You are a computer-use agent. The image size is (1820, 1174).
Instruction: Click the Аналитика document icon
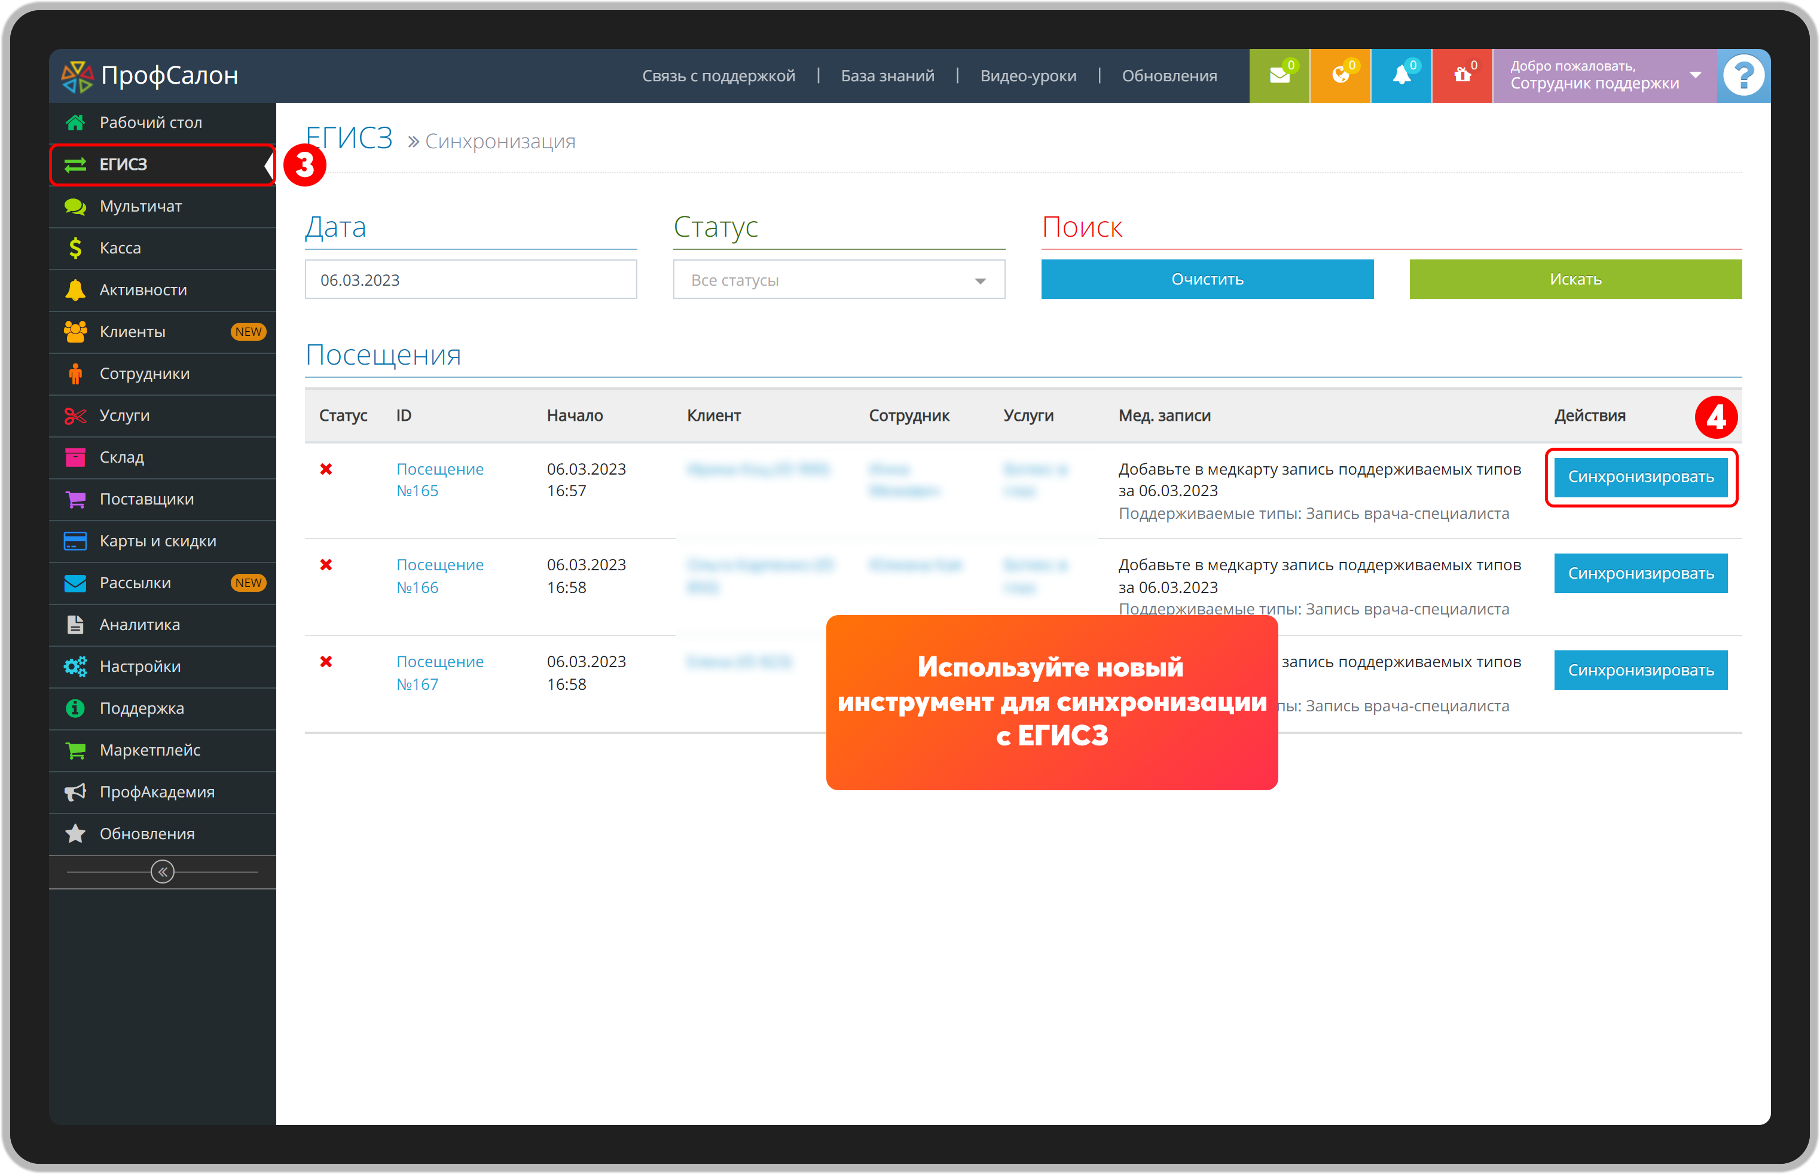click(x=75, y=625)
